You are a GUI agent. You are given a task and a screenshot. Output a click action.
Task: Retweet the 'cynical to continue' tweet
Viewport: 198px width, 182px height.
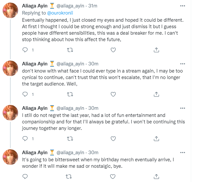point(70,95)
